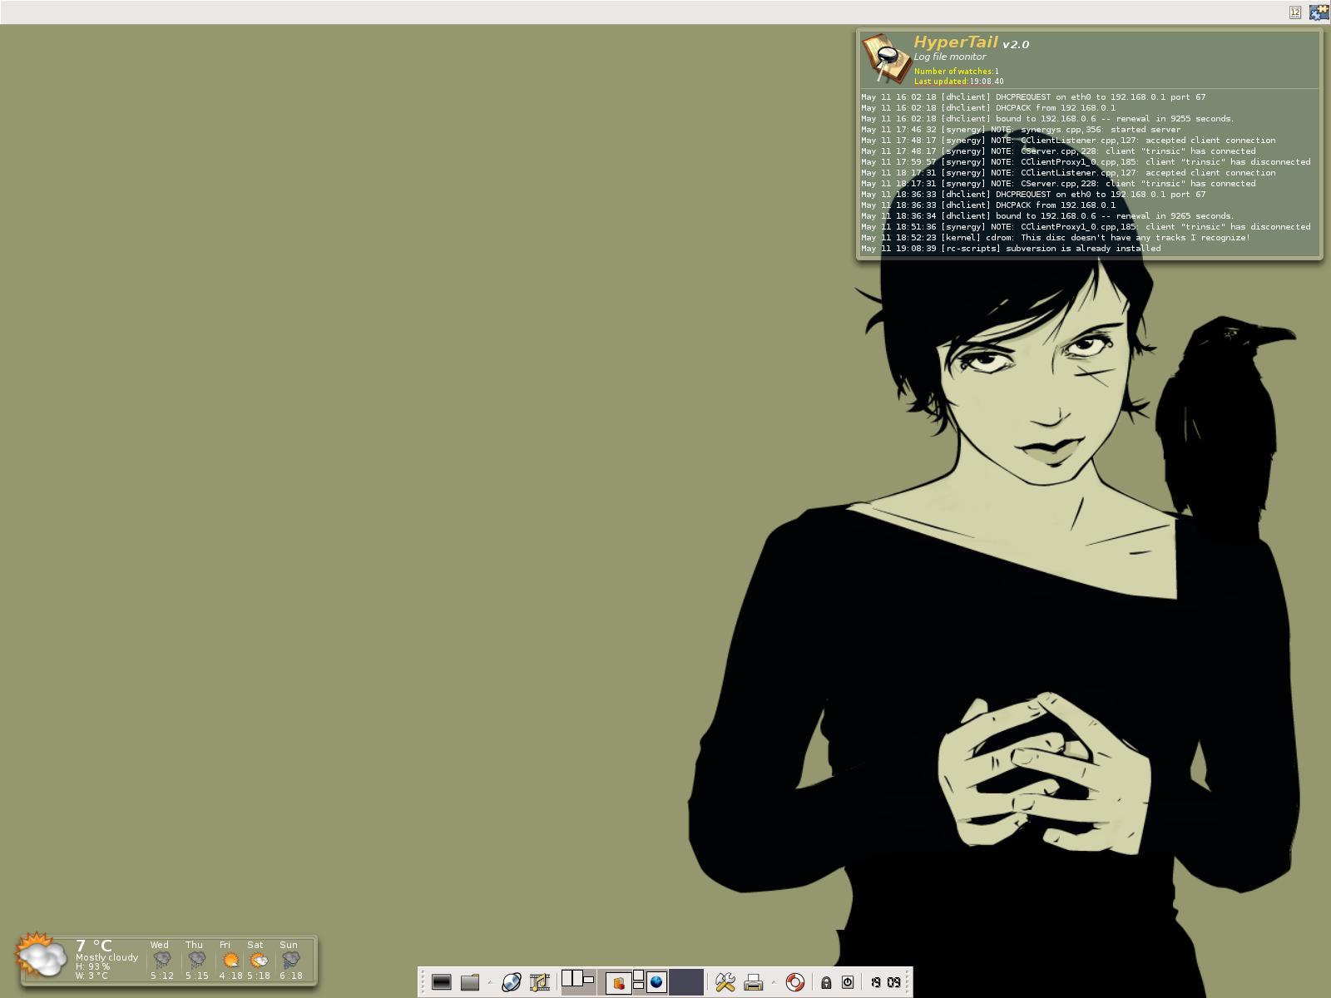The width and height of the screenshot is (1331, 998).
Task: Click the power/logout button icon
Action: [848, 982]
